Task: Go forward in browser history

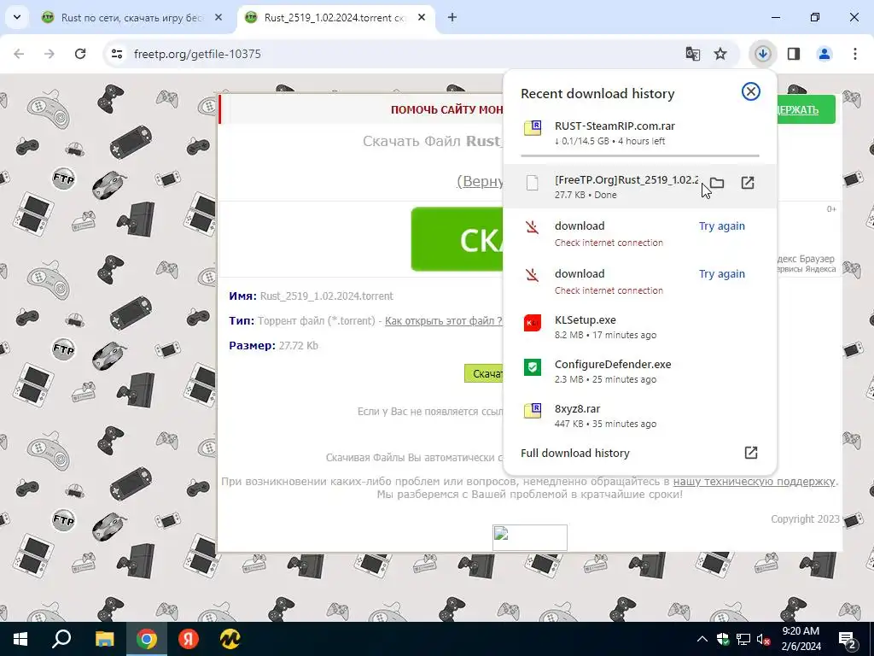Action: pos(50,54)
